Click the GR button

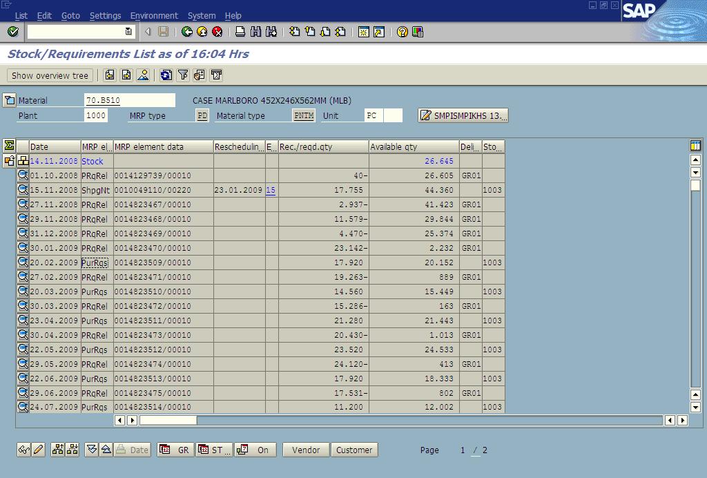(x=176, y=450)
